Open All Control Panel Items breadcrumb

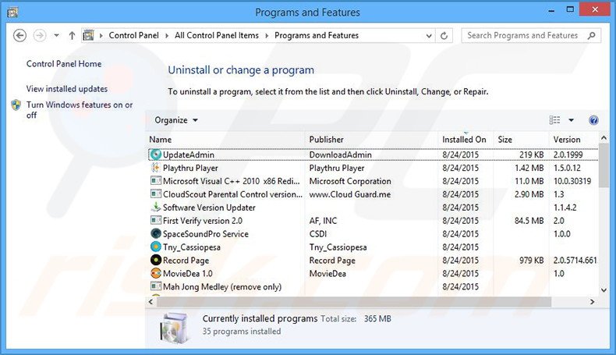pos(217,35)
